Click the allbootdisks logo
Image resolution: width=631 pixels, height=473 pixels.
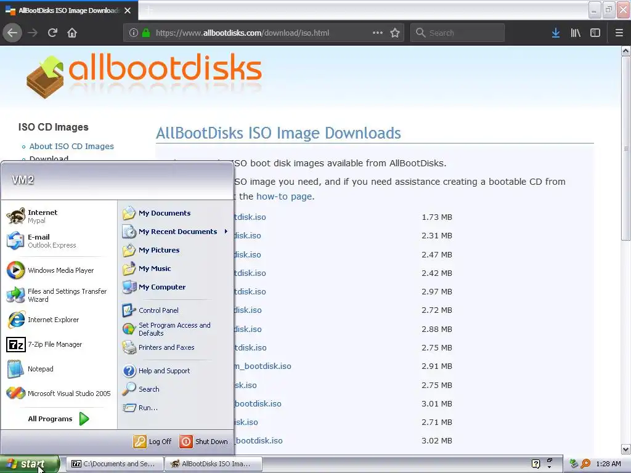144,76
